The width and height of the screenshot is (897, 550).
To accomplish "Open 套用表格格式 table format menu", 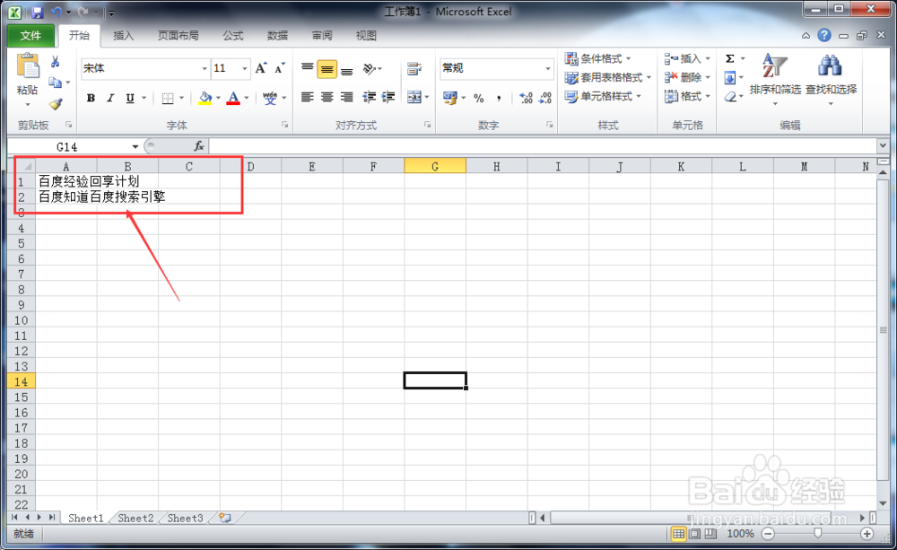I will point(608,77).
